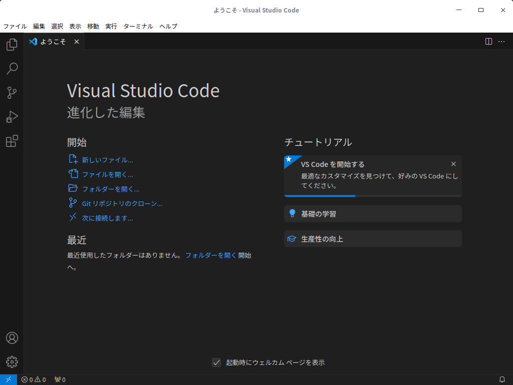513x385 pixels.
Task: Close the ようこそ tab
Action: pos(77,42)
